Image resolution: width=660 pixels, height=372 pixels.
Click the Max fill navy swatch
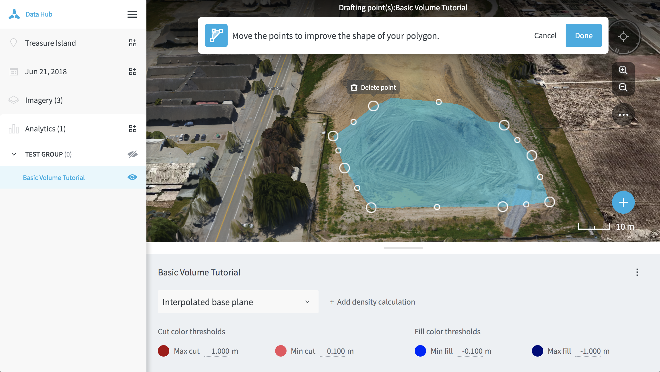(x=538, y=351)
